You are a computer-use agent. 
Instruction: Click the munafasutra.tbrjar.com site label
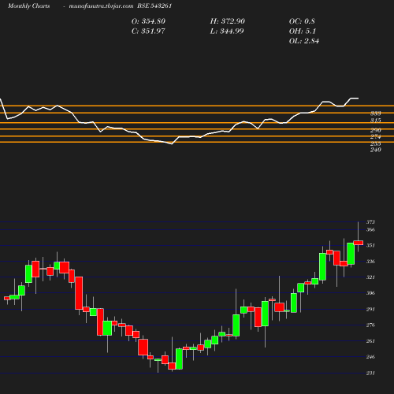(101, 6)
